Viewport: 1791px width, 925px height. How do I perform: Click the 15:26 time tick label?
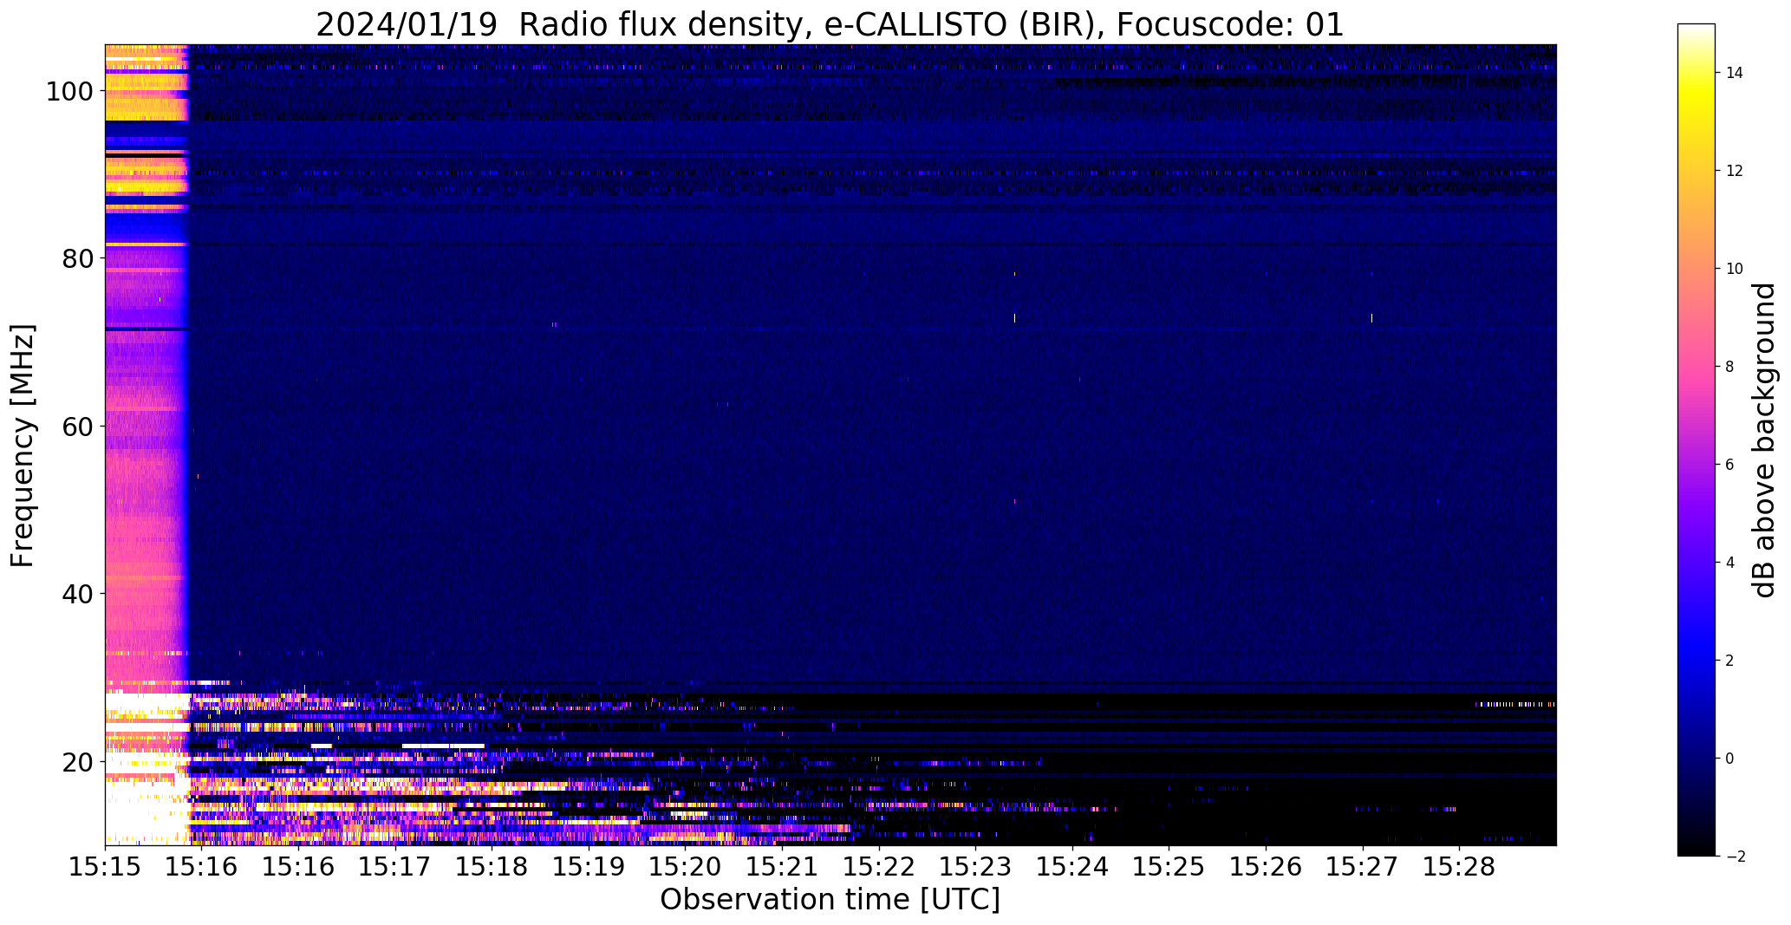pyautogui.click(x=1266, y=867)
